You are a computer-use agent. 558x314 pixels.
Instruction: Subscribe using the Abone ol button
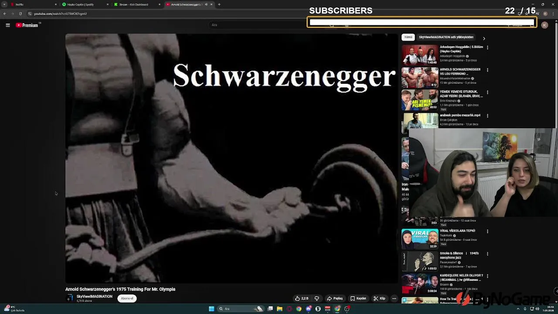coord(127,298)
